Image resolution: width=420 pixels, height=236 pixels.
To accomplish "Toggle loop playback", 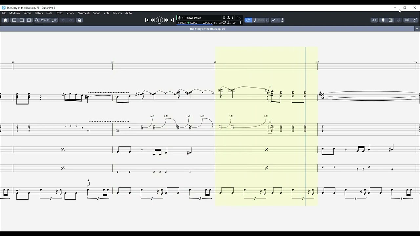I will (248, 20).
